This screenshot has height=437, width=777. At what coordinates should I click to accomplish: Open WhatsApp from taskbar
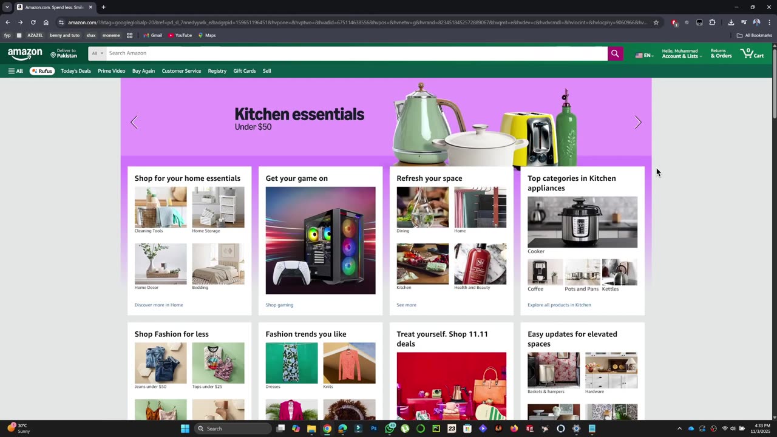[x=390, y=429]
